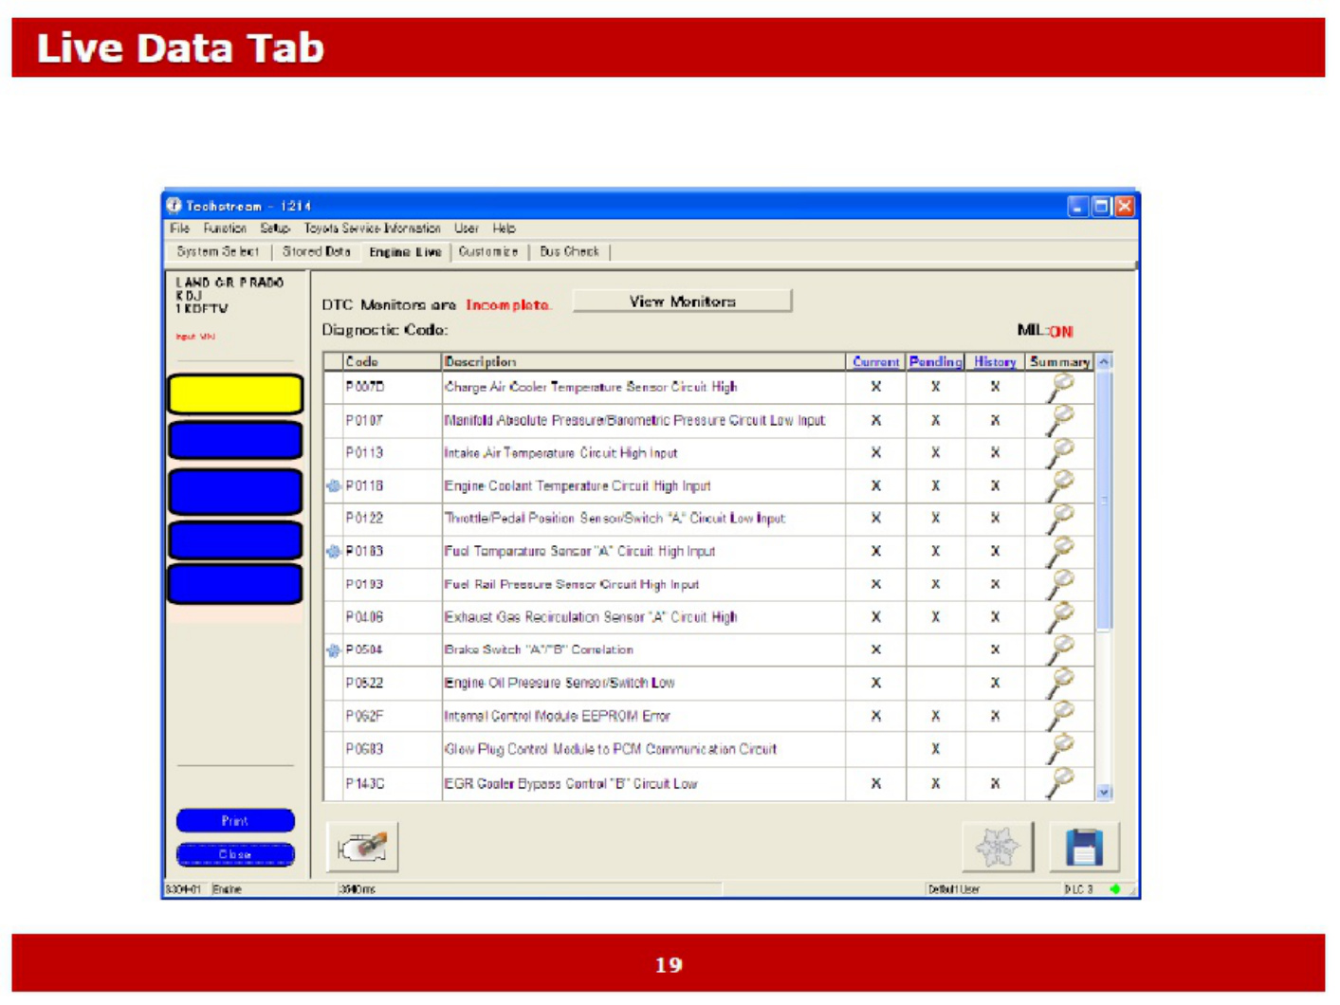
Task: Click the History column header
Action: pyautogui.click(x=995, y=362)
